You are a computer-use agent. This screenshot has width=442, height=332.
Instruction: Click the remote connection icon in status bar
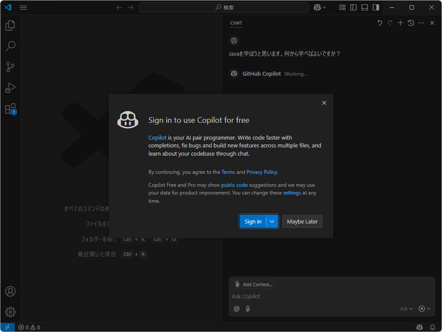6,327
